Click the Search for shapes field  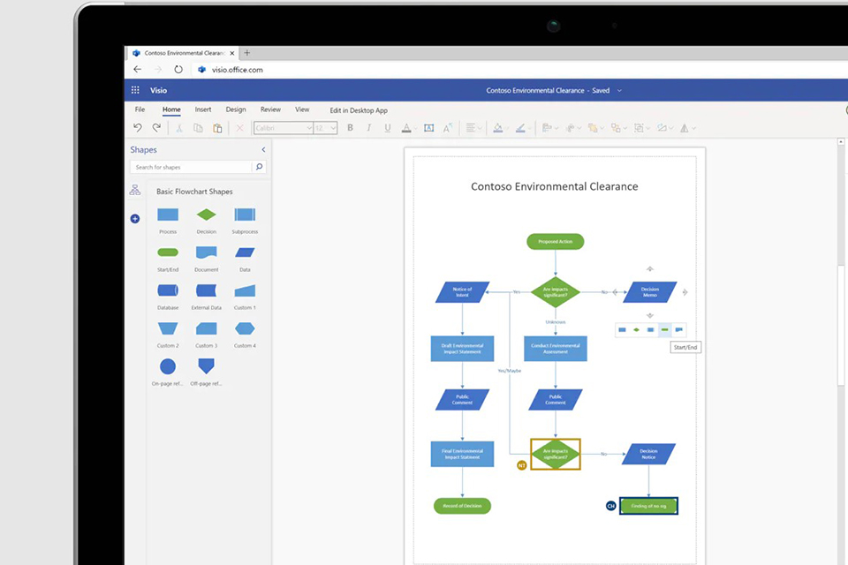click(x=191, y=167)
